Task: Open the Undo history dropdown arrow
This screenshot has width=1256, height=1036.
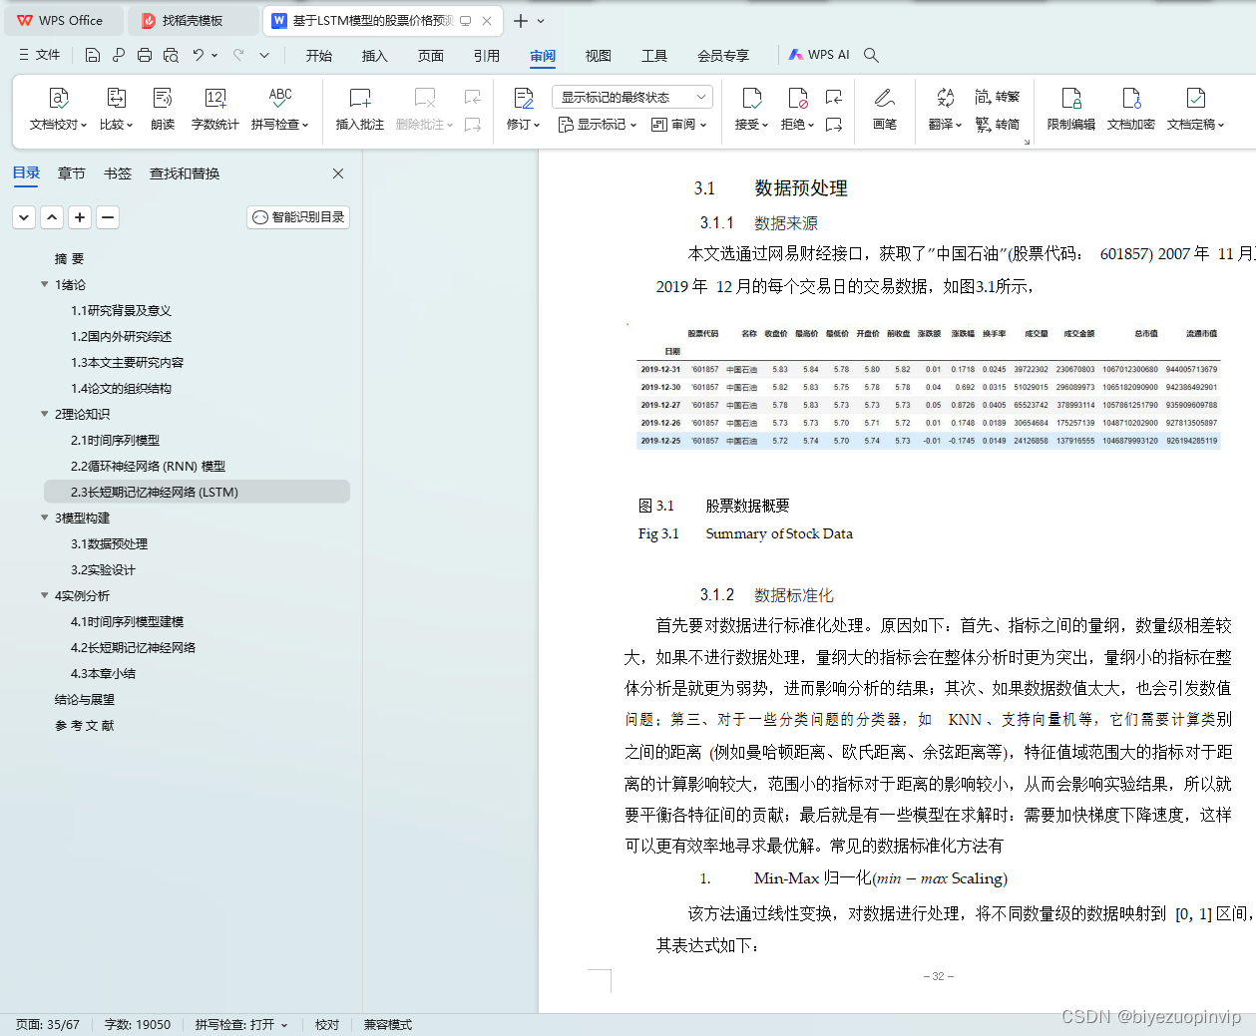Action: click(214, 56)
